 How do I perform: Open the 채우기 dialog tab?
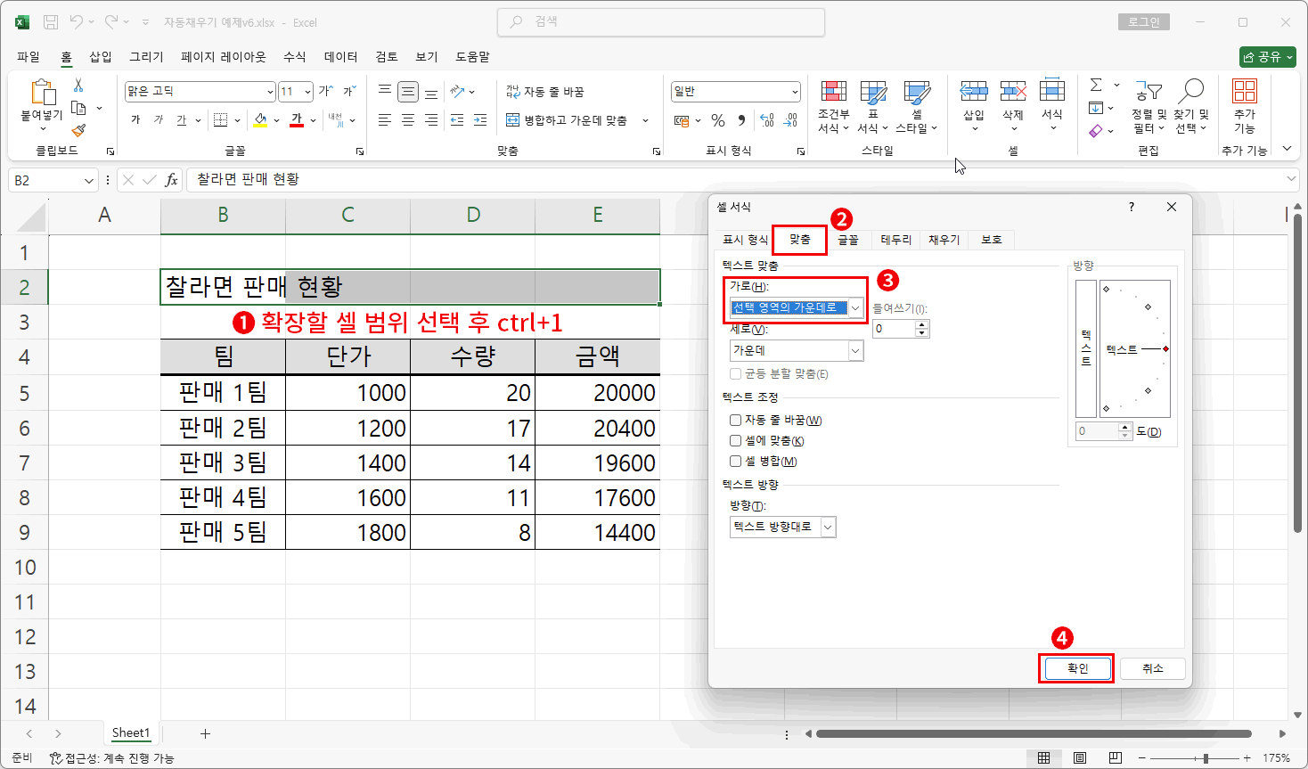[944, 240]
